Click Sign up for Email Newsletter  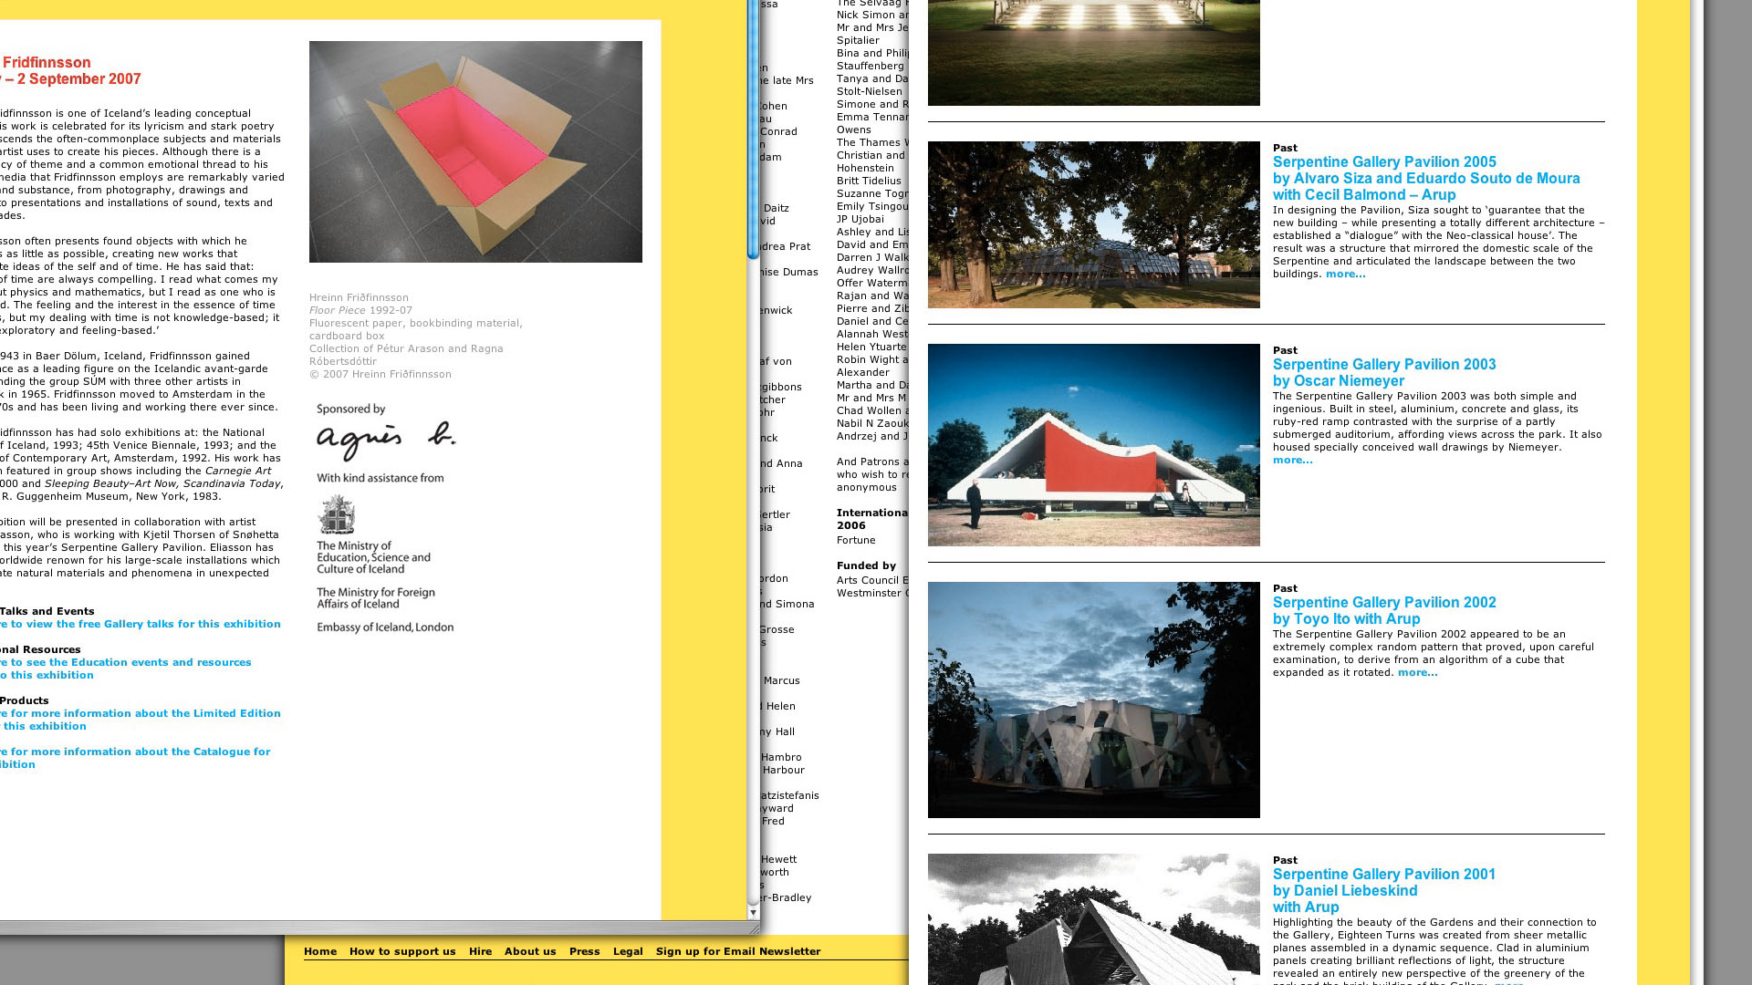[x=737, y=951]
